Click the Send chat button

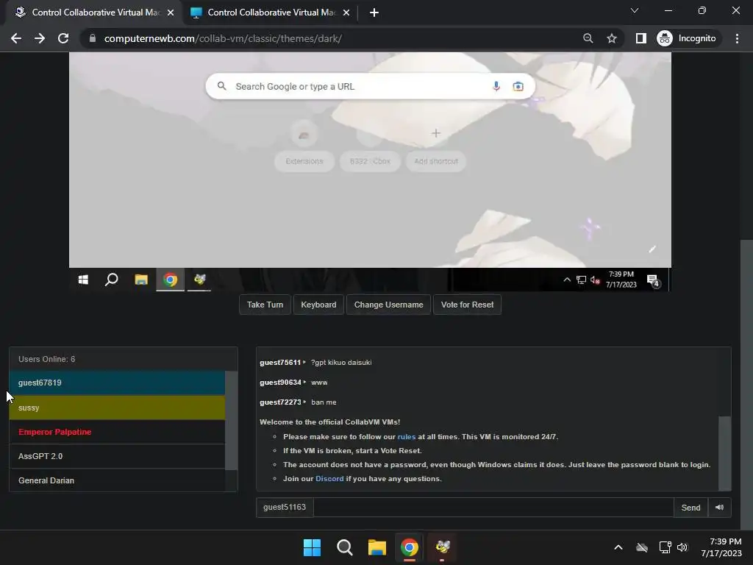click(690, 508)
